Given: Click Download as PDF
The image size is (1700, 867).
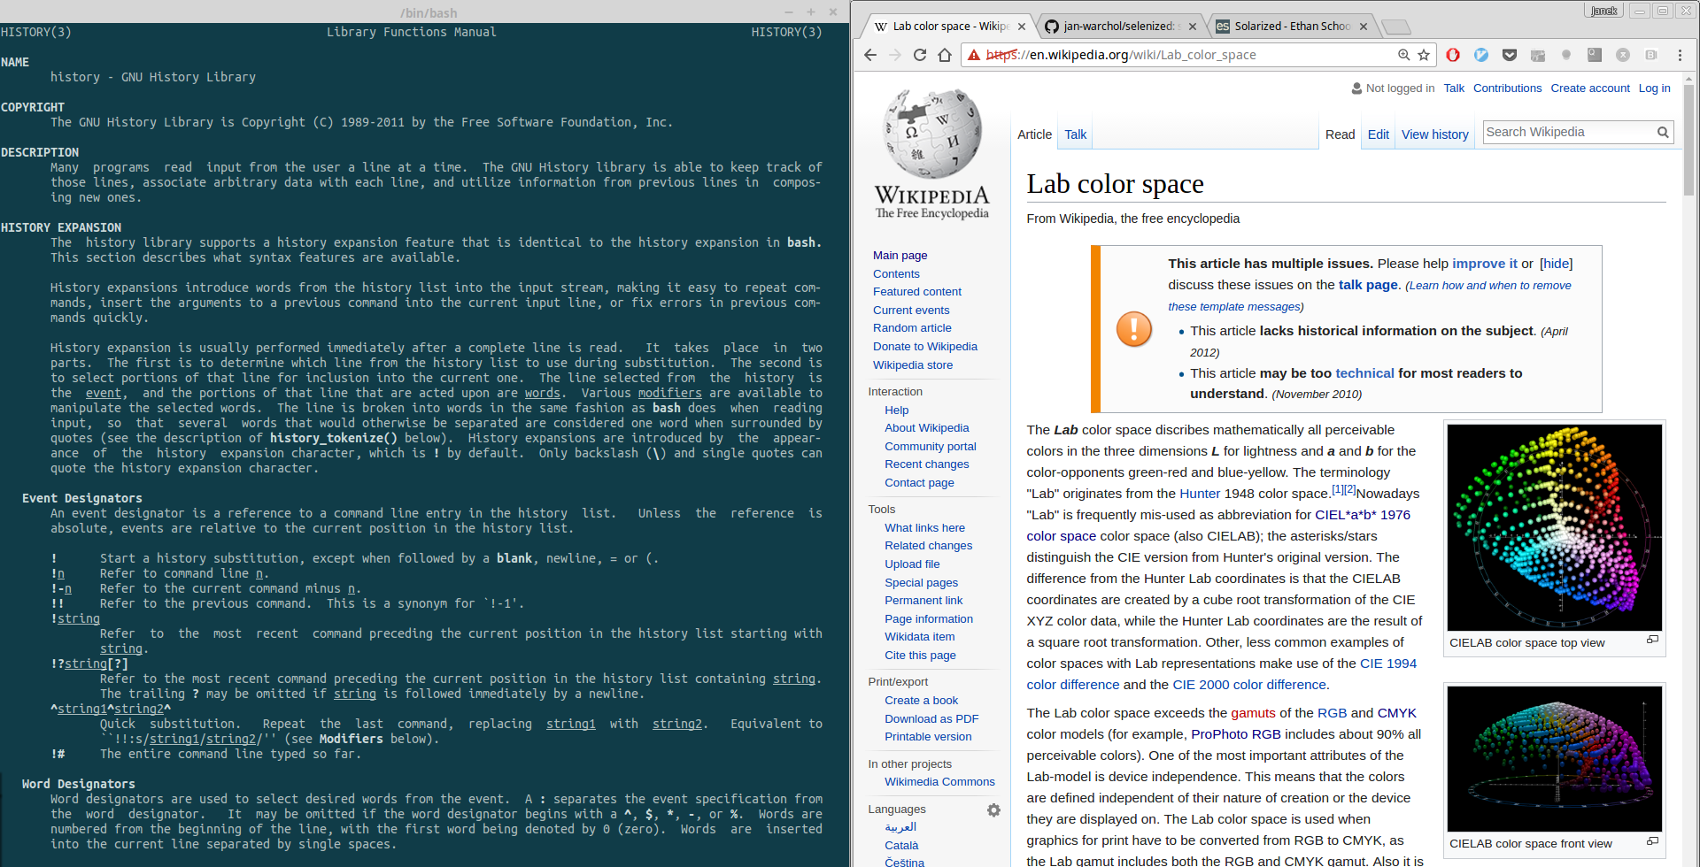Looking at the screenshot, I should point(931,719).
